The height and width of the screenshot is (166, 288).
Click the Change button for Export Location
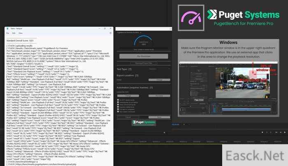click(x=159, y=80)
